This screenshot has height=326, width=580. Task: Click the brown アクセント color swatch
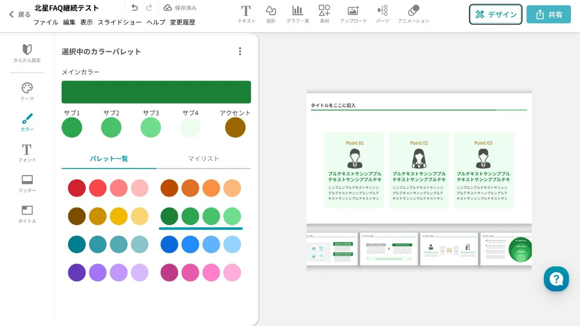tap(235, 127)
